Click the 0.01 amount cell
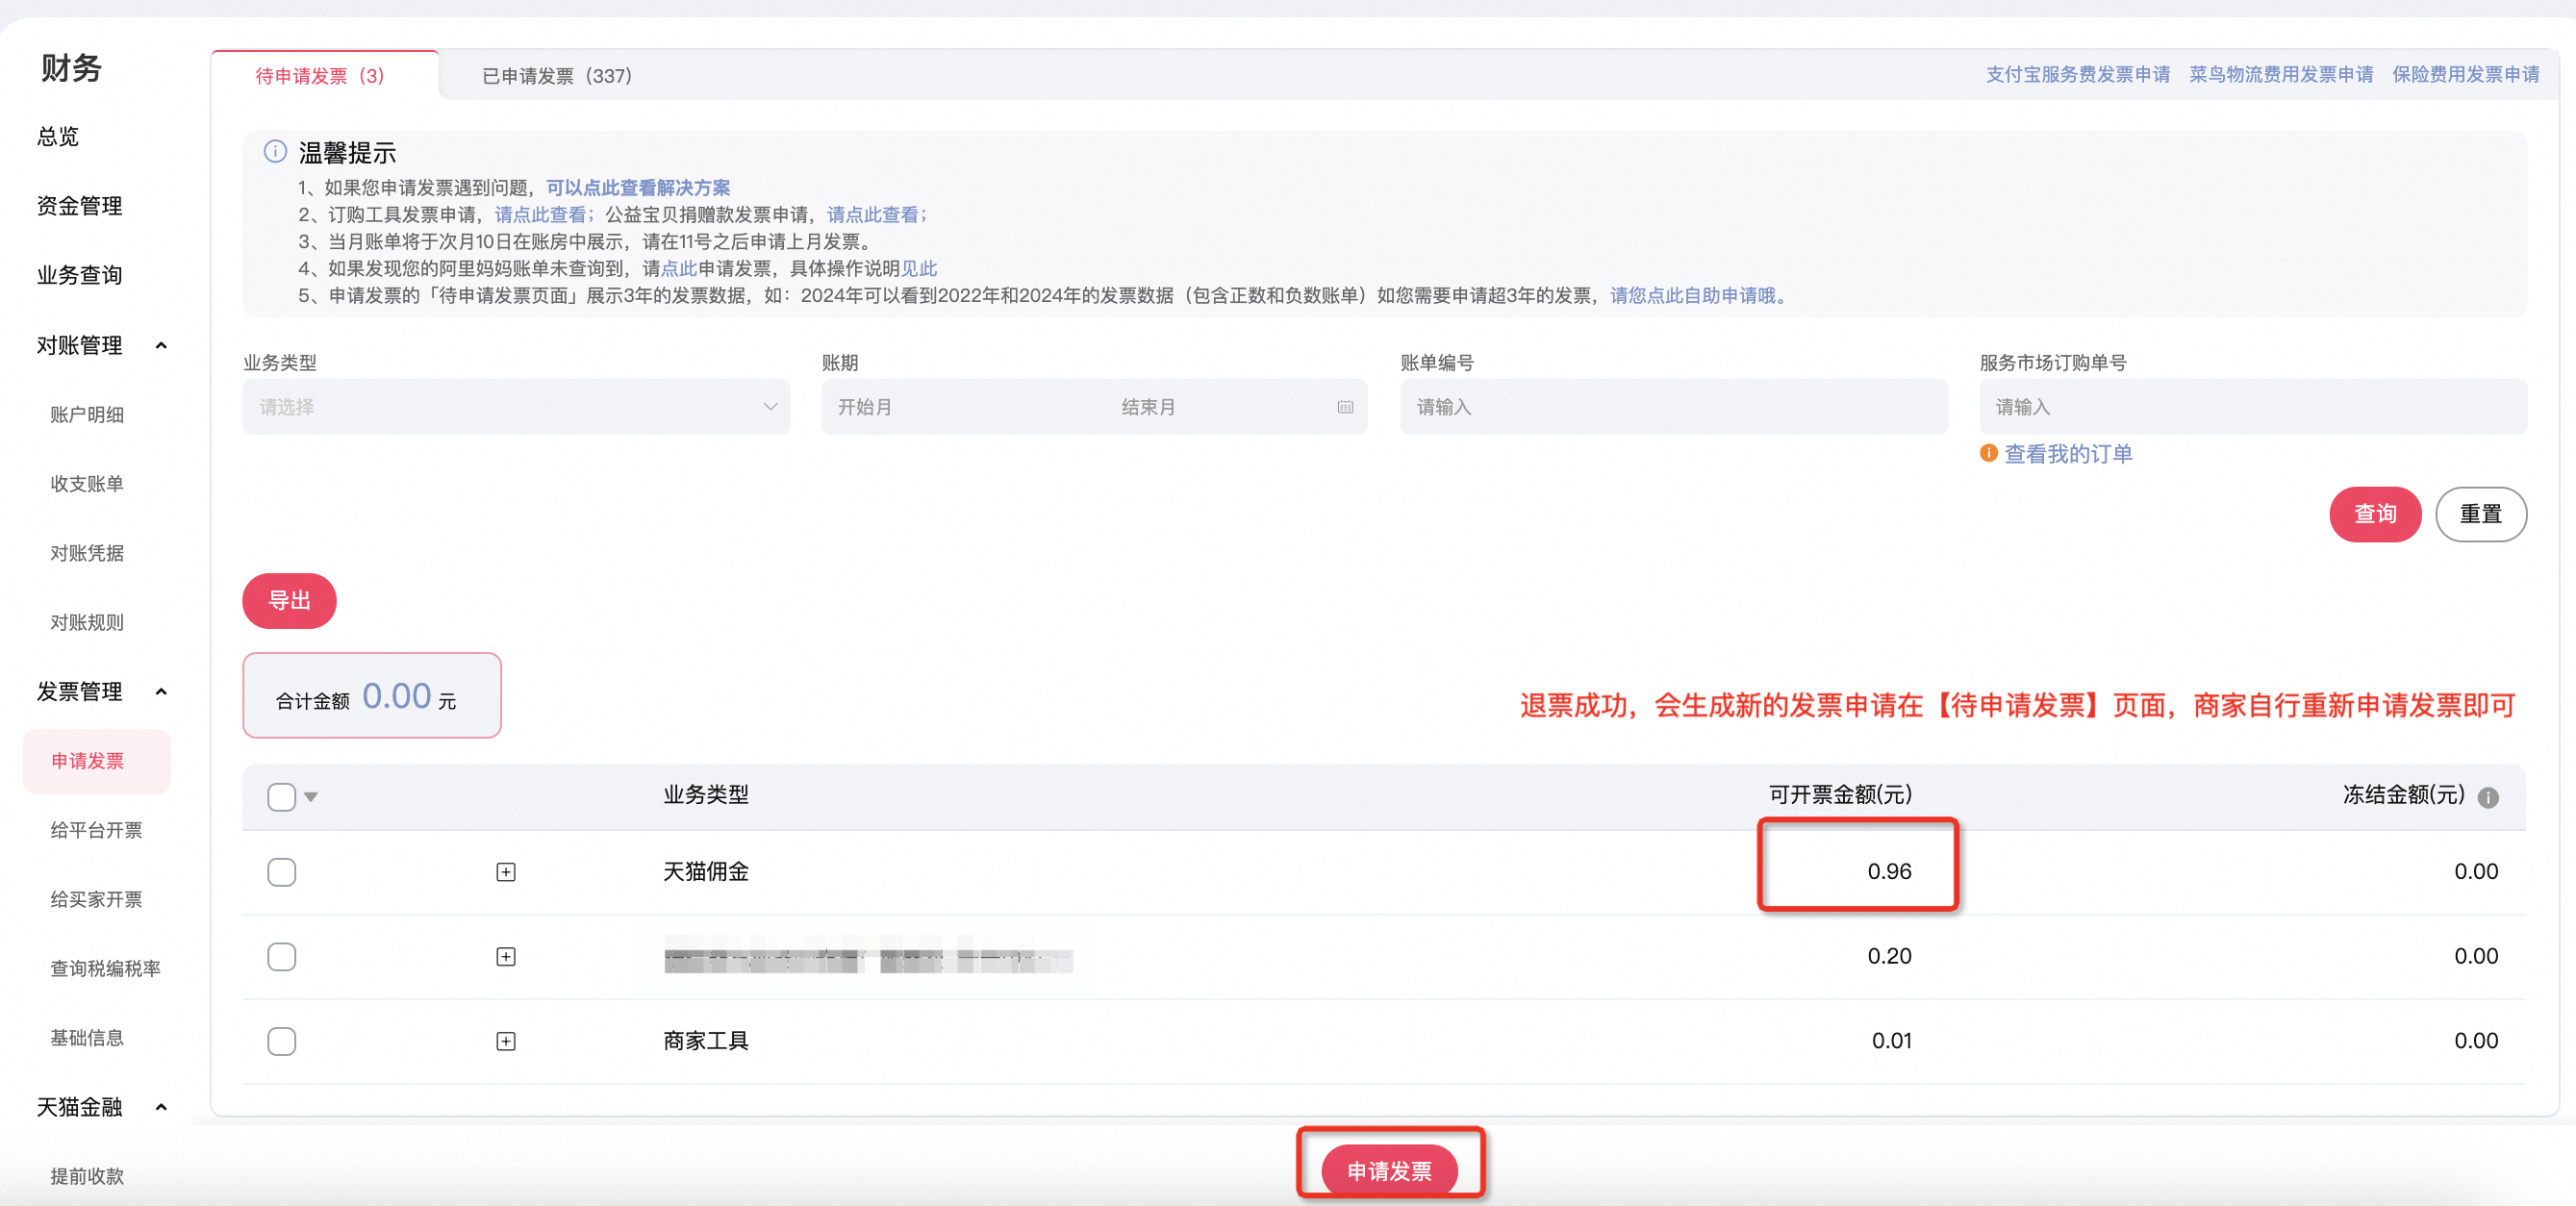This screenshot has height=1206, width=2576. 1891,1041
